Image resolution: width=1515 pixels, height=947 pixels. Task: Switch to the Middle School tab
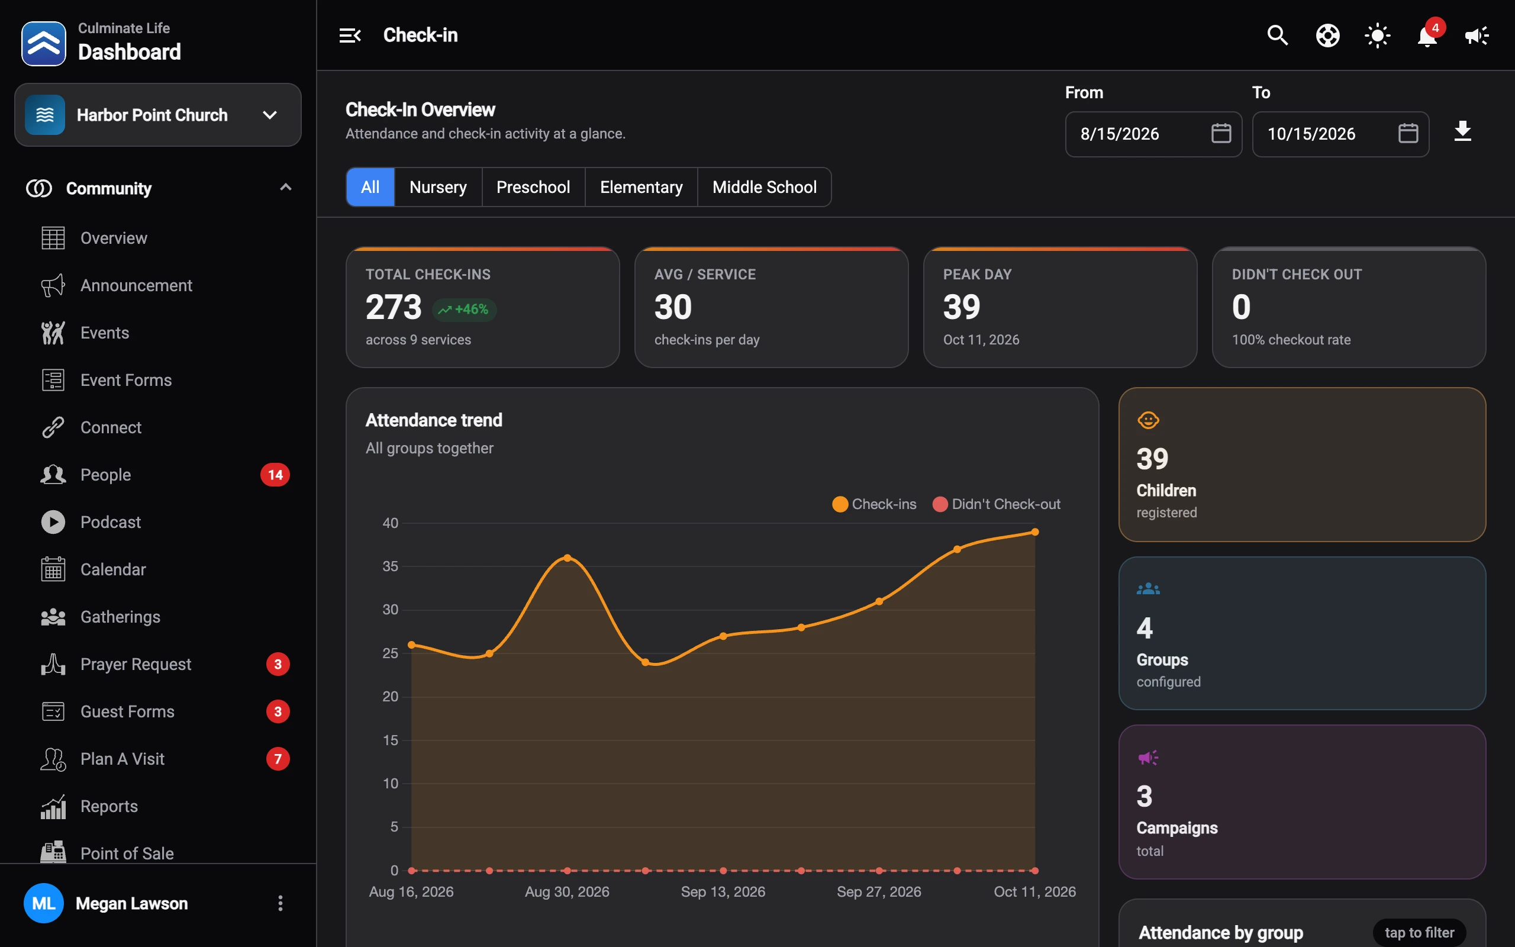(x=765, y=186)
